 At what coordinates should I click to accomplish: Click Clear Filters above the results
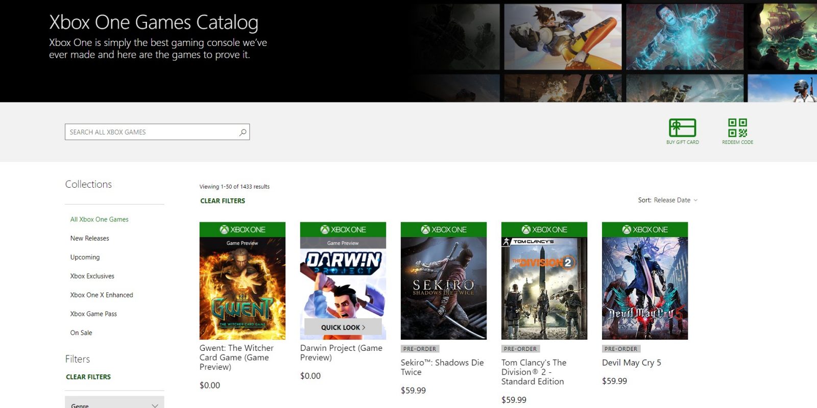223,201
